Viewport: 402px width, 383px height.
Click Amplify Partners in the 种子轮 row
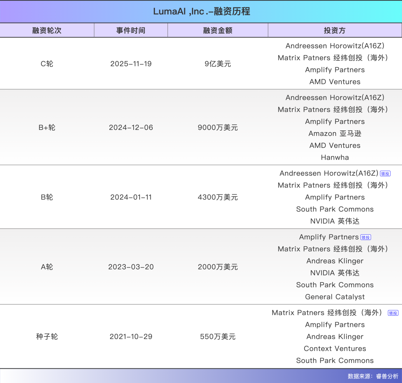335,325
